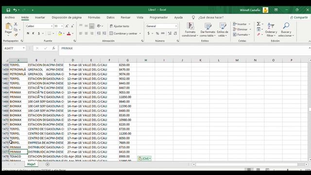This screenshot has width=311, height=175.
Task: Click the increase decimals icon
Action: tap(170, 34)
